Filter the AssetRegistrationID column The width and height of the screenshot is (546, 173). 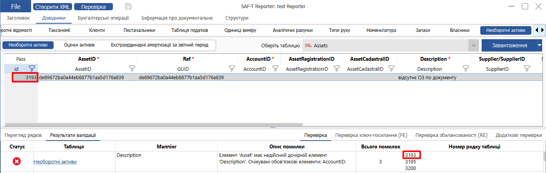point(337,68)
